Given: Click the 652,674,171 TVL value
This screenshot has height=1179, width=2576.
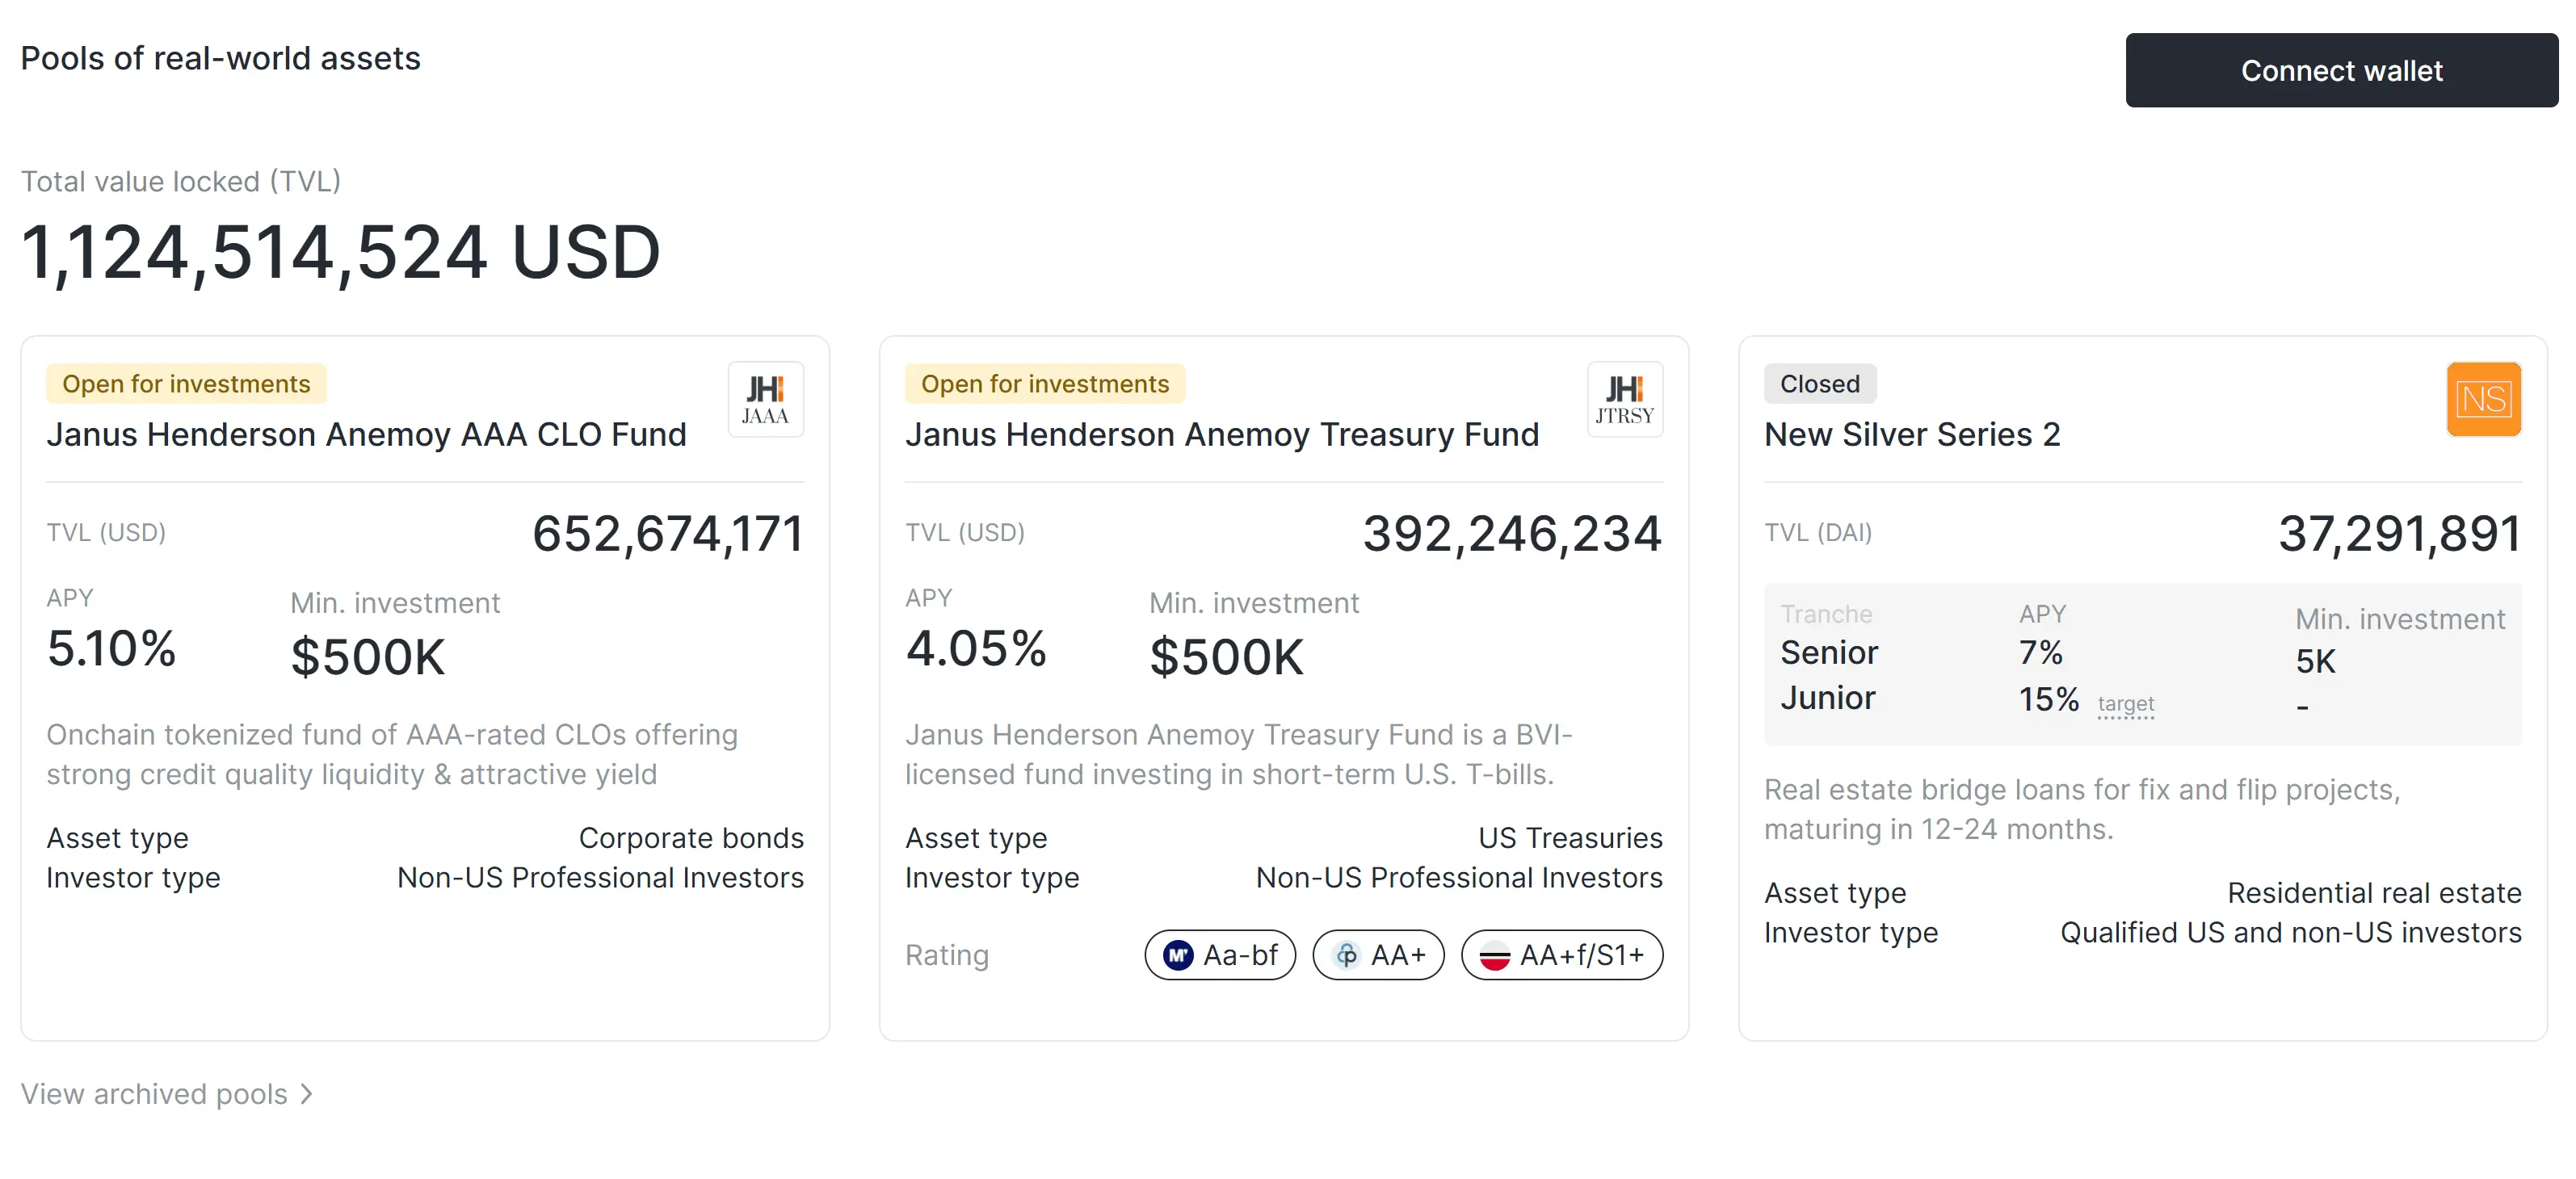Looking at the screenshot, I should (667, 533).
